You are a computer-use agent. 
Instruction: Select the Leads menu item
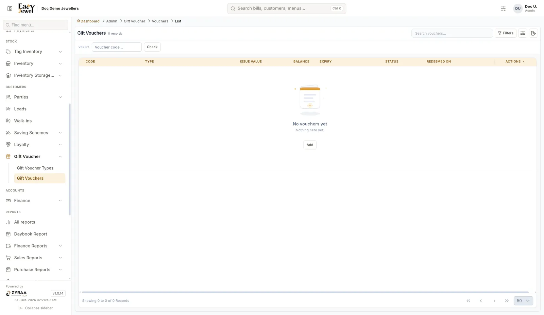[x=34, y=109]
